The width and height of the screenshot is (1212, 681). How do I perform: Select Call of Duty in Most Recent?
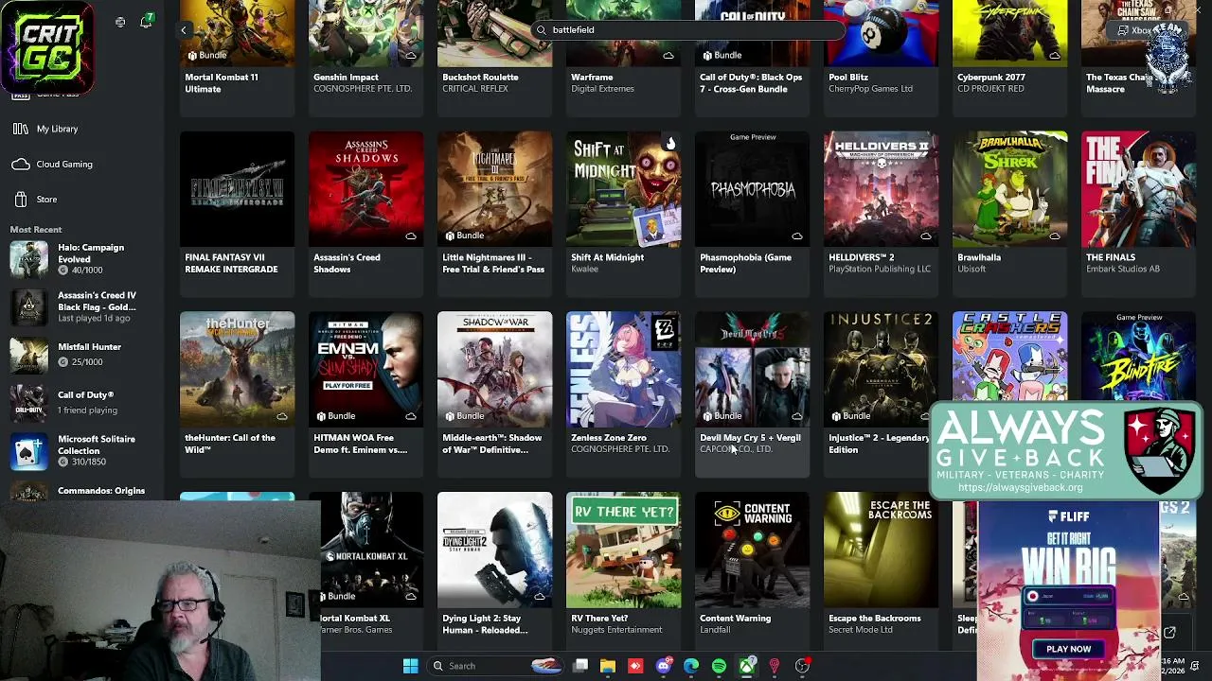click(x=83, y=402)
